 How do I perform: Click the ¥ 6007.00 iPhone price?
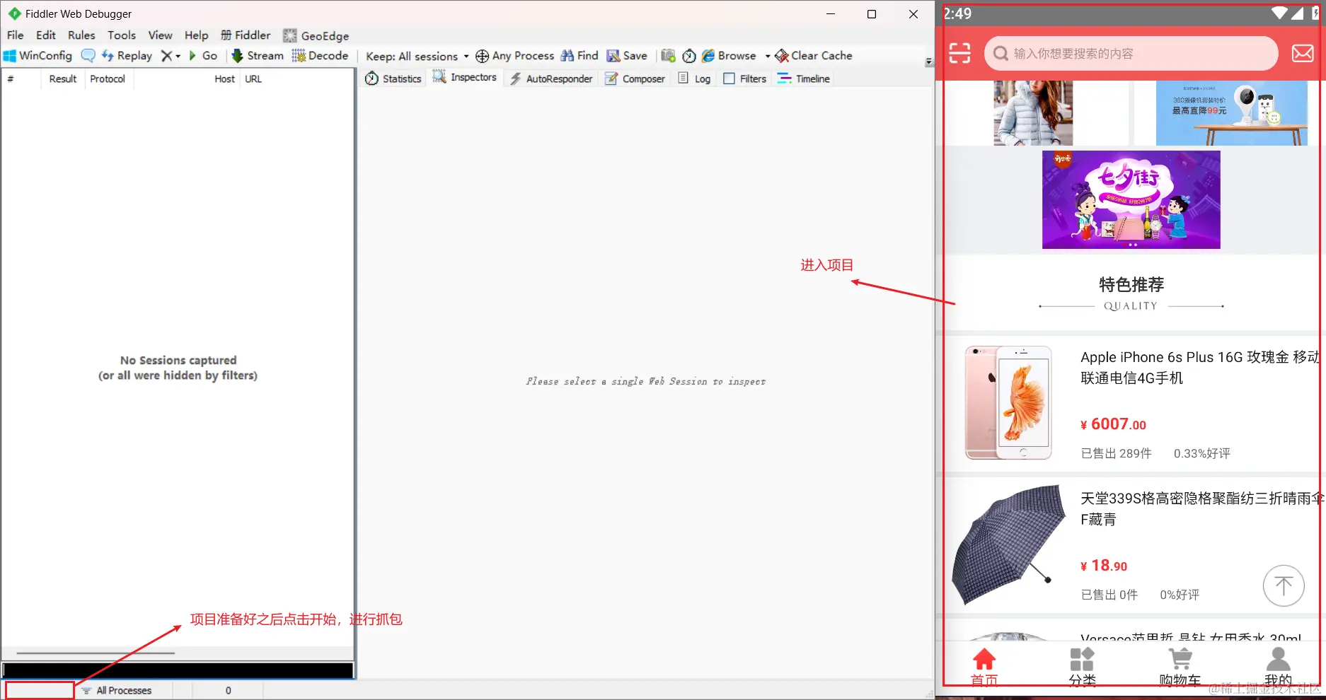click(1113, 424)
